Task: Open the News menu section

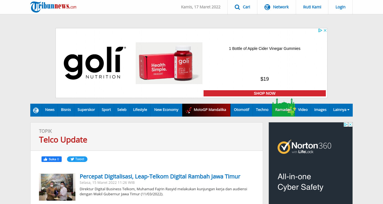Action: pyautogui.click(x=50, y=110)
